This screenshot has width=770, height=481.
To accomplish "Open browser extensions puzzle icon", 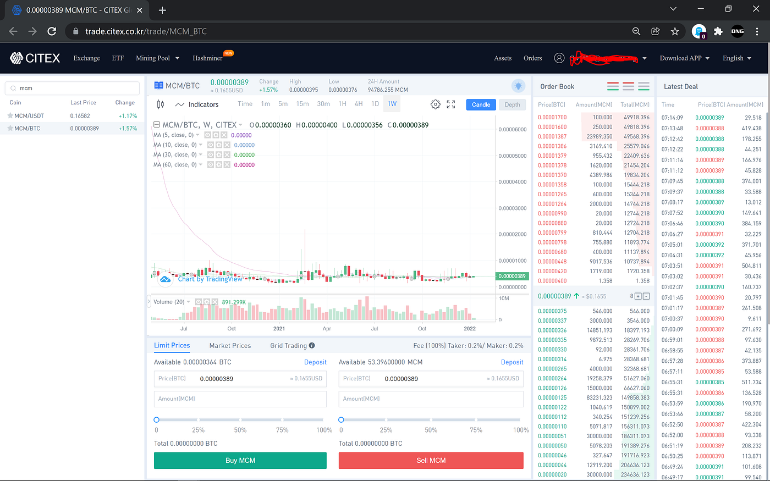I will click(x=718, y=31).
